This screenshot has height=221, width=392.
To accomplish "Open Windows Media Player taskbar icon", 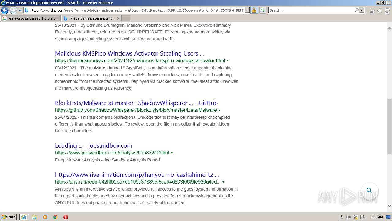I will (45, 217).
